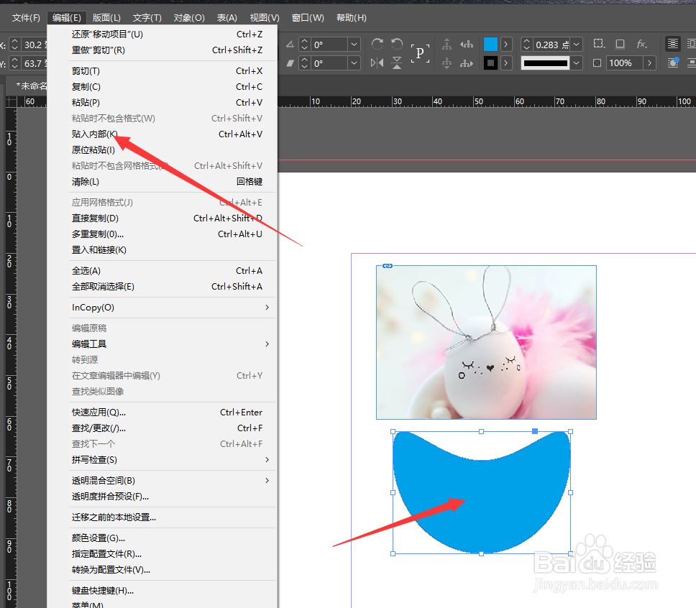The height and width of the screenshot is (608, 696).
Task: Adjust stroke weight stepper arrows
Action: (526, 45)
